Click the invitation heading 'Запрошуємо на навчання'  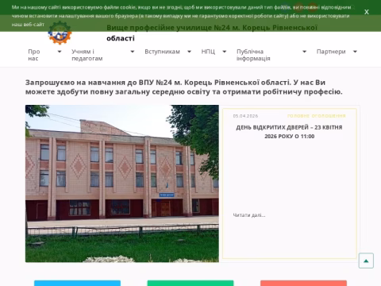click(184, 87)
